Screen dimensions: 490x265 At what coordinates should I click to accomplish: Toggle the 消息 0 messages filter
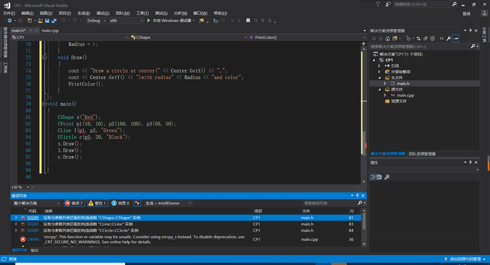pos(120,203)
